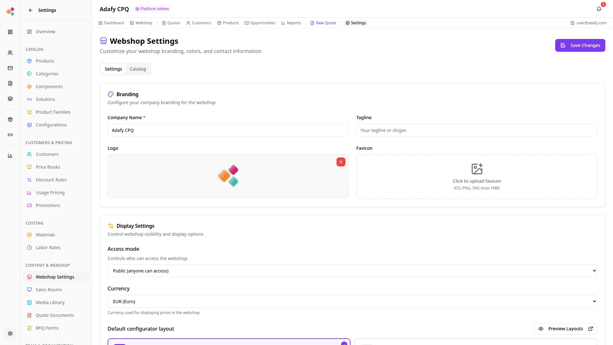
Task: Open Price Books in sidebar
Action: [x=48, y=167]
